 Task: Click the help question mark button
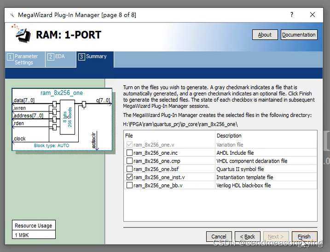tap(292, 15)
